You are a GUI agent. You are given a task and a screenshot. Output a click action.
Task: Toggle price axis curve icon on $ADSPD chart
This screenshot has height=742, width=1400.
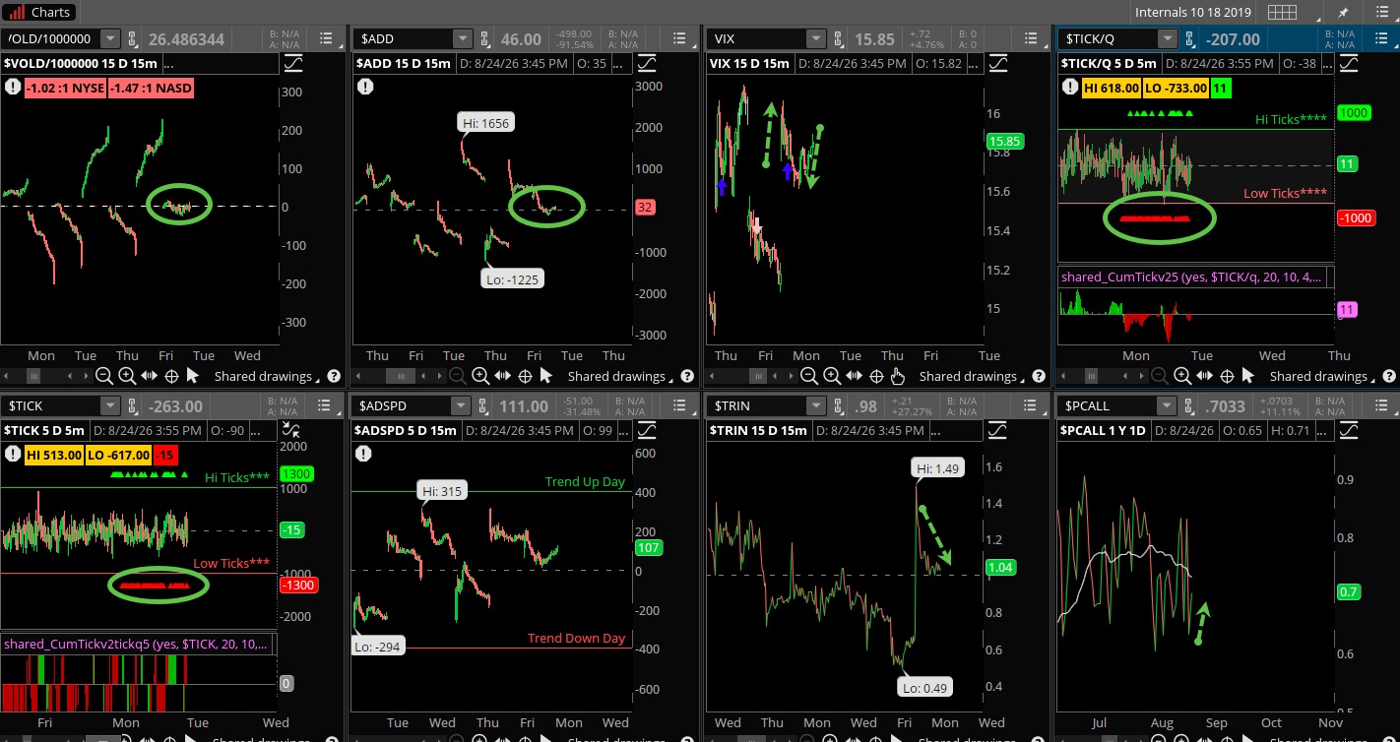[646, 430]
